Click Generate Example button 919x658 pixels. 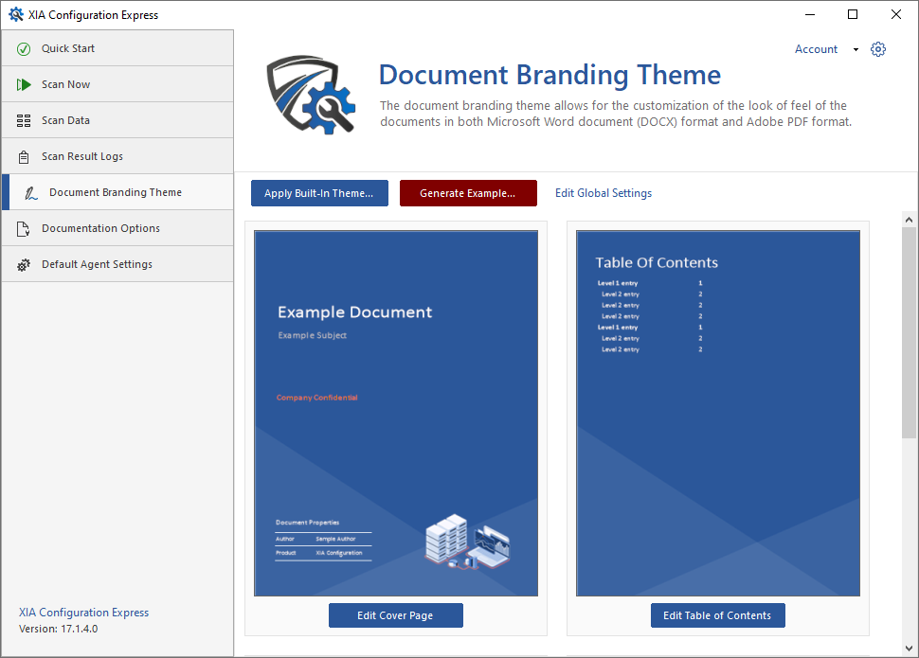tap(468, 193)
